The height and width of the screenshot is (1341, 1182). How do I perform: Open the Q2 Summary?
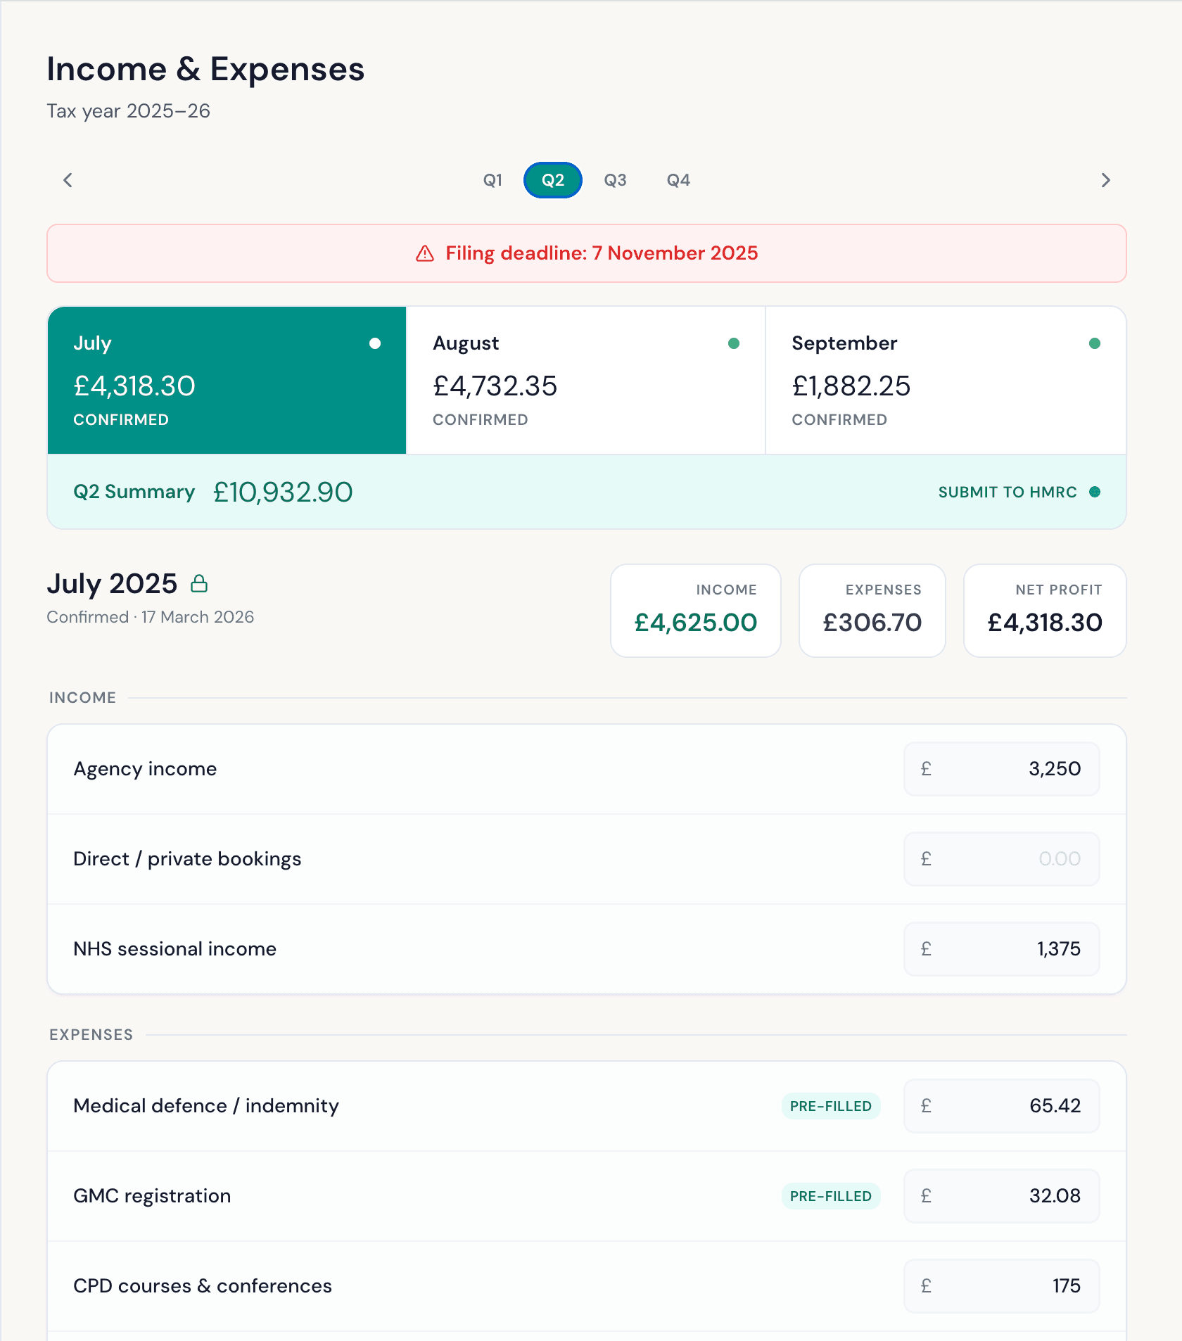(134, 492)
